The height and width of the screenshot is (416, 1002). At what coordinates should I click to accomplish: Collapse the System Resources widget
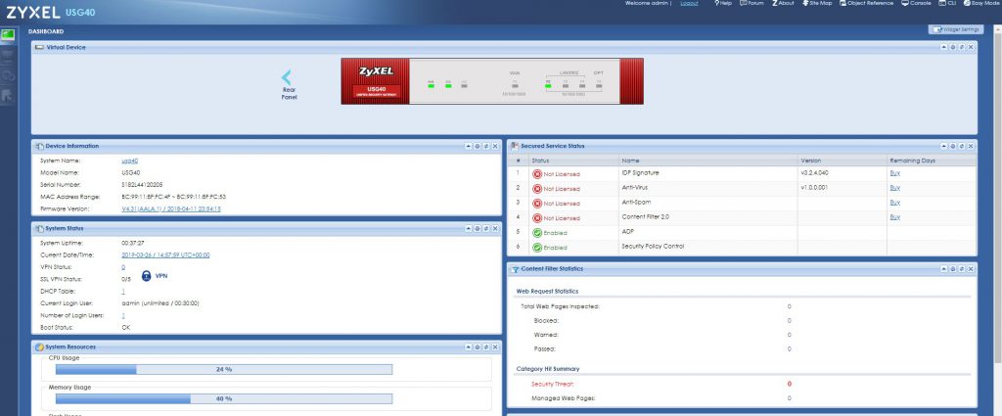(x=469, y=347)
